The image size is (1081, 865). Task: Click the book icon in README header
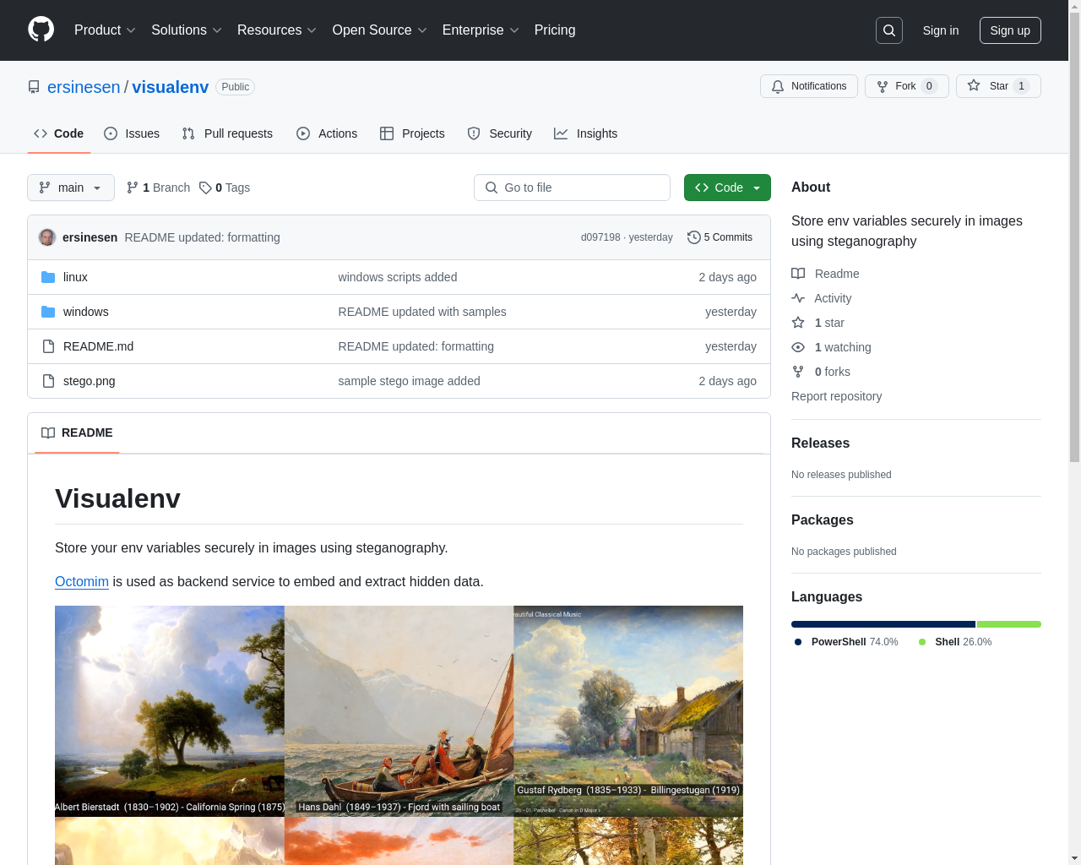click(48, 432)
